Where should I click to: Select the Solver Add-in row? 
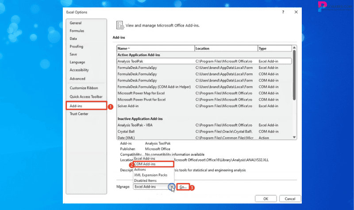tap(128, 106)
